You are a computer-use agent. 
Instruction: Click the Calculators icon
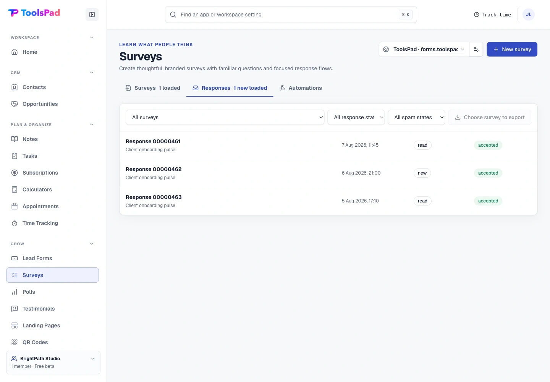15,189
